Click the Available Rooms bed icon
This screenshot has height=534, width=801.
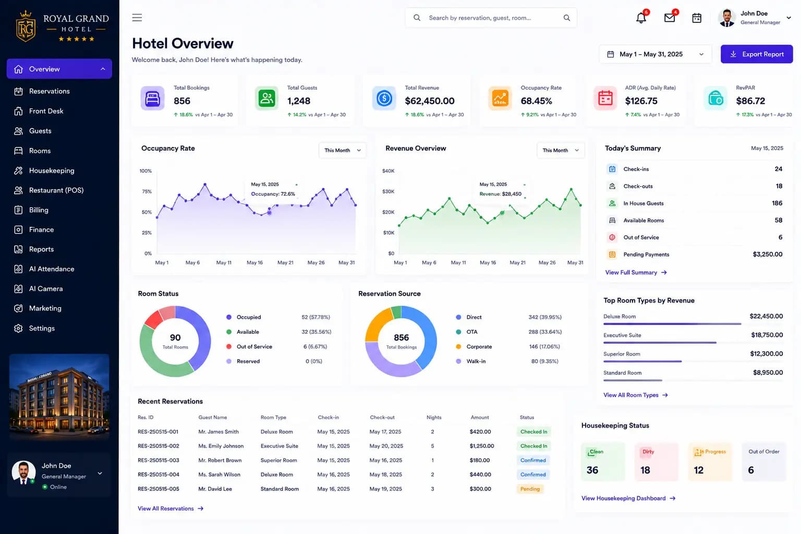pyautogui.click(x=612, y=221)
